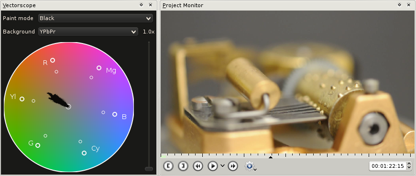Open play mode dropdown arrow
The image size is (416, 176).
[x=222, y=166]
